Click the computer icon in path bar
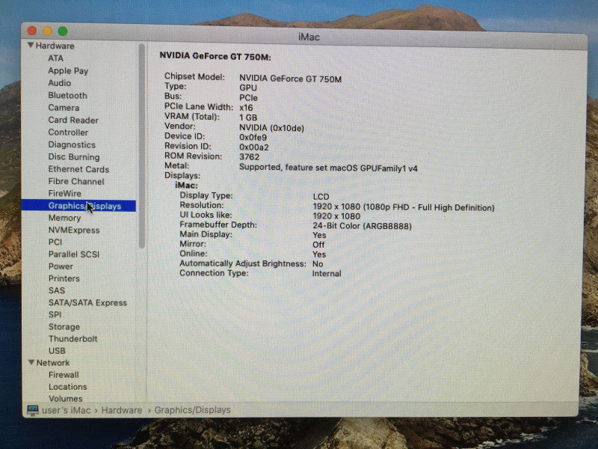Image resolution: width=598 pixels, height=449 pixels. click(x=33, y=410)
